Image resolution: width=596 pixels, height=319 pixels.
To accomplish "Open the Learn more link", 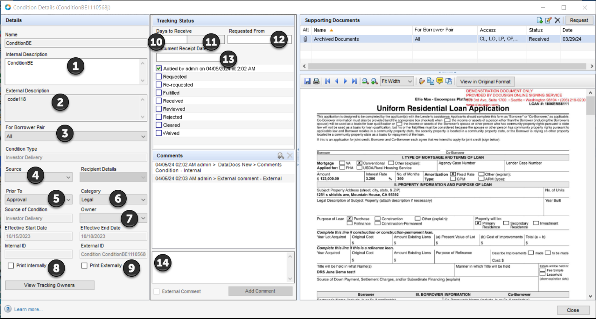I will pyautogui.click(x=28, y=310).
